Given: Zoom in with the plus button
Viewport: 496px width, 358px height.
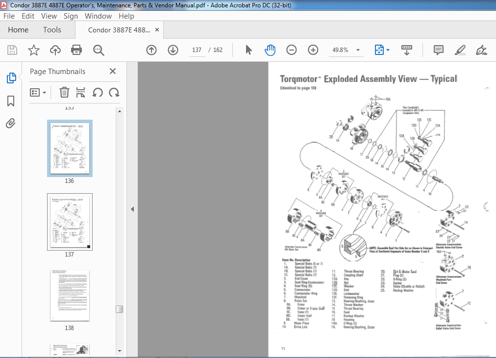Looking at the screenshot, I should (313, 50).
